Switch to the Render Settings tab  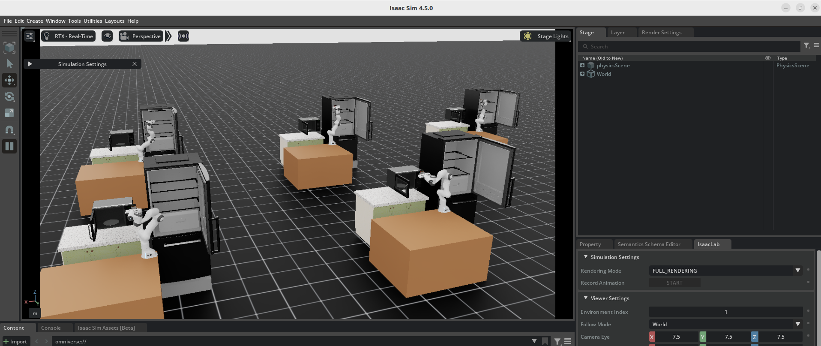click(661, 33)
